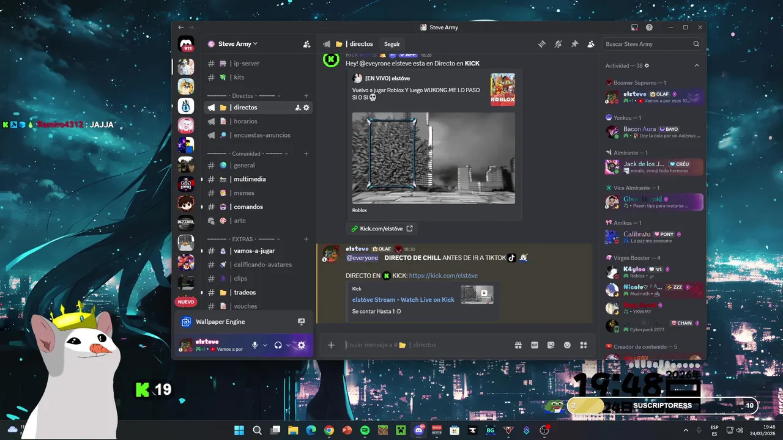This screenshot has height=440, width=783.
Task: Open member Bacon Aura in member list
Action: coord(653,132)
